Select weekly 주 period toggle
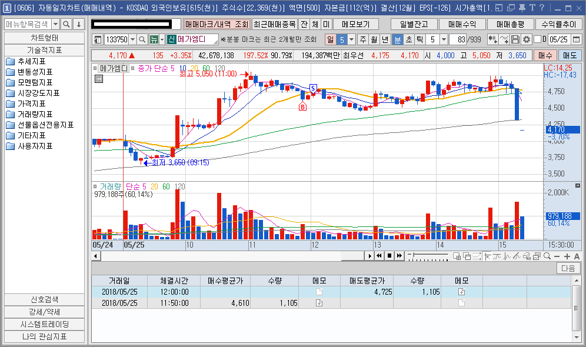Screen dimensions: 586x347 (363, 39)
